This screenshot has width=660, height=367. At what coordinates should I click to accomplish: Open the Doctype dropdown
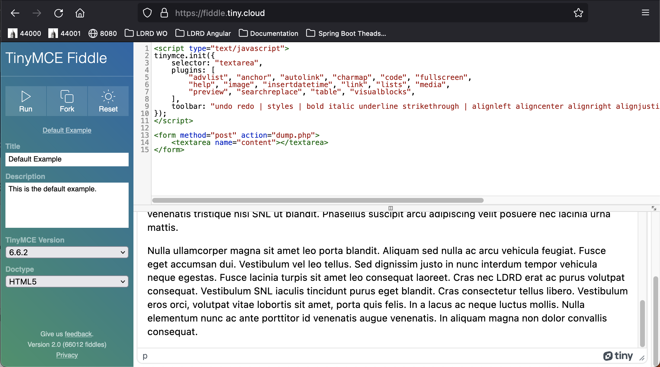(x=67, y=281)
